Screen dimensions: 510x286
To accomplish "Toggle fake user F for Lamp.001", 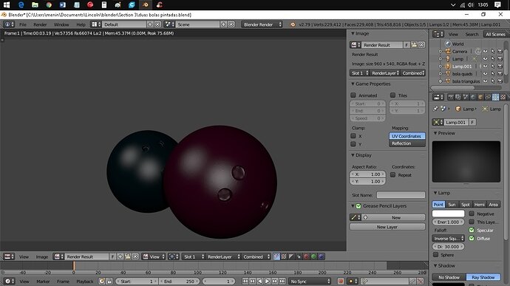I will (472, 123).
